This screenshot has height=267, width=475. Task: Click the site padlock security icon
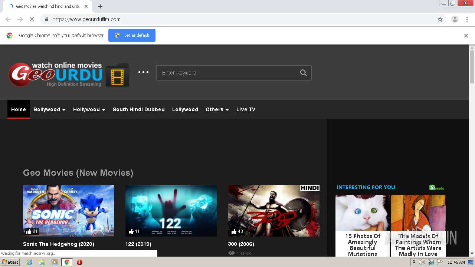pos(46,19)
